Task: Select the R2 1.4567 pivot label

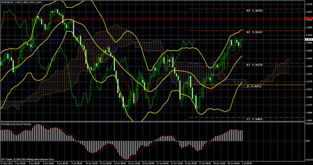Action: pos(254,32)
